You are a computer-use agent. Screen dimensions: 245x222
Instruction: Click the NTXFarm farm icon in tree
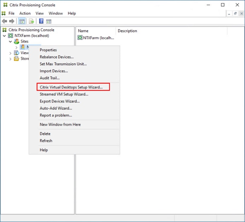[x=11, y=36]
